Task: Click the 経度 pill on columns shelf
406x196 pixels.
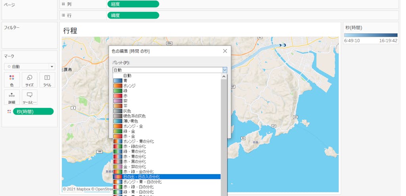Action: 133,4
